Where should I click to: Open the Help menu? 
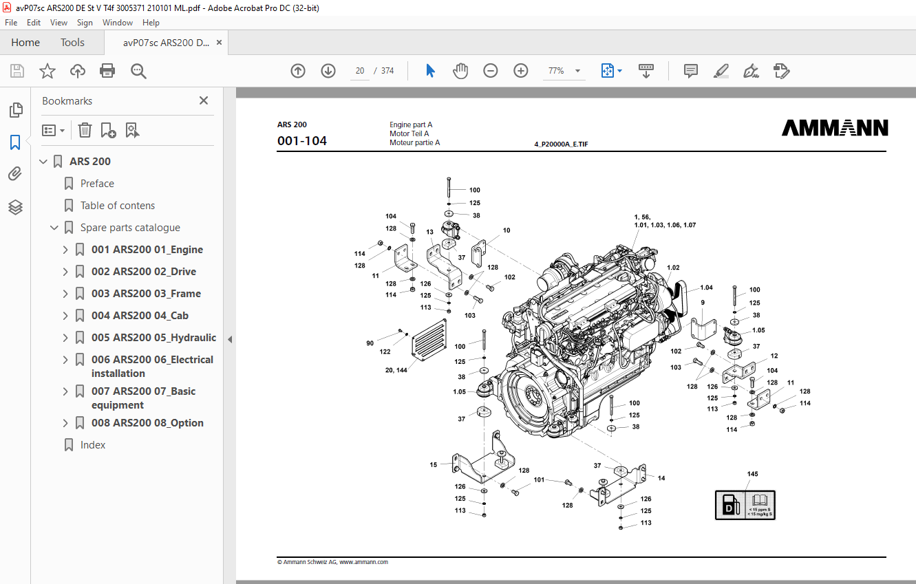pyautogui.click(x=151, y=23)
